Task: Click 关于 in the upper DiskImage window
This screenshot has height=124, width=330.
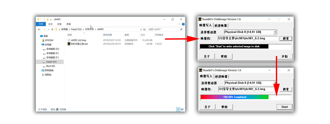Action: (207, 56)
